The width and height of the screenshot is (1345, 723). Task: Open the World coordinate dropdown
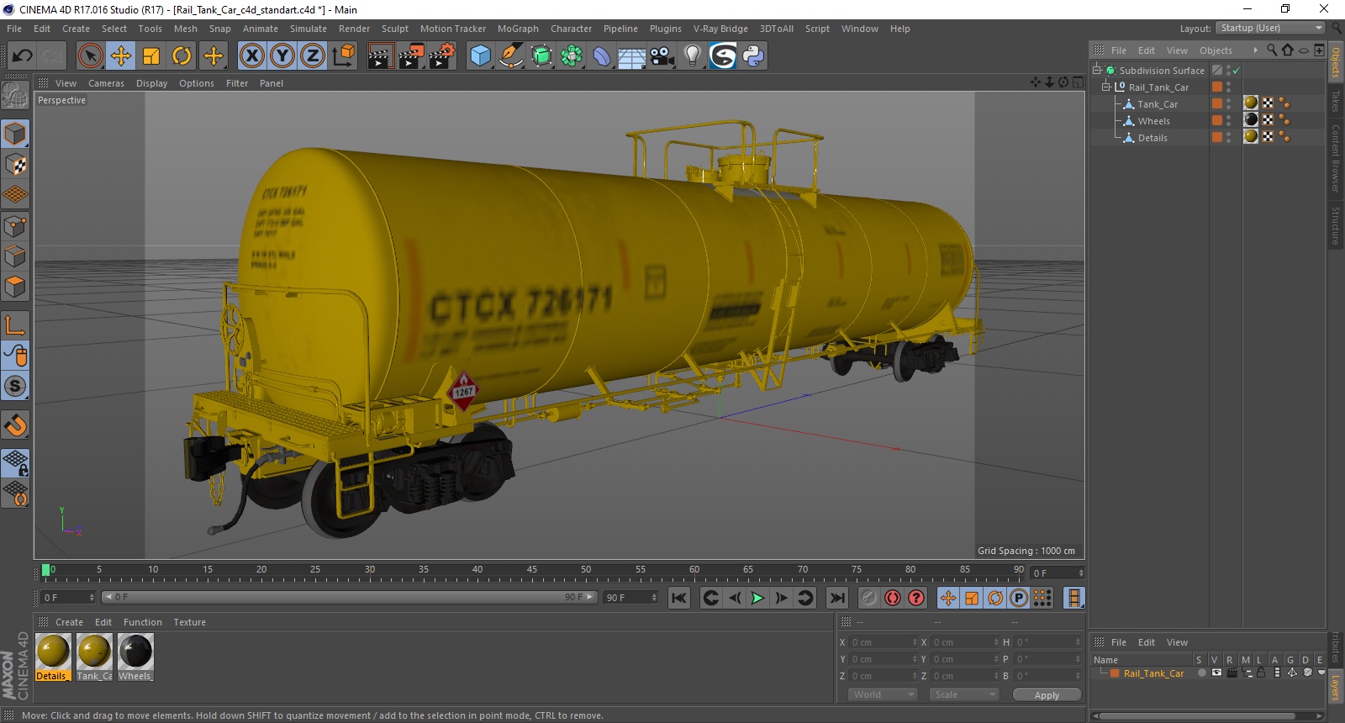[x=882, y=695]
